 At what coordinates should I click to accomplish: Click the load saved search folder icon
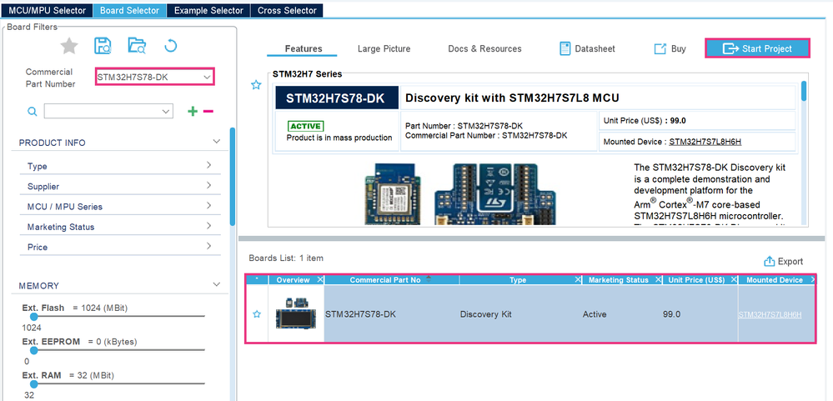pyautogui.click(x=137, y=46)
